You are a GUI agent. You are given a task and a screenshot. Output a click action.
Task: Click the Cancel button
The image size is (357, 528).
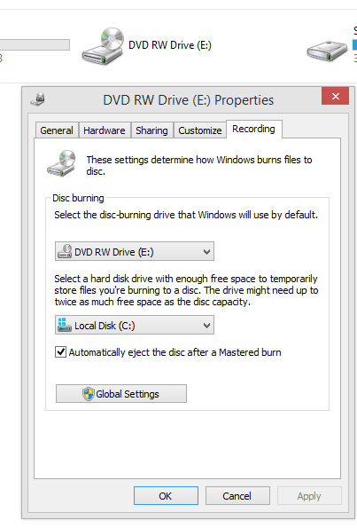[x=237, y=496]
